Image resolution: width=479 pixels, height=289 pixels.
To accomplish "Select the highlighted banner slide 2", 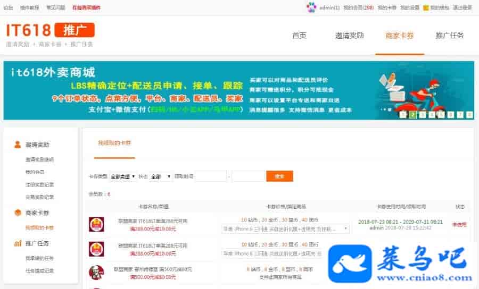I will pyautogui.click(x=412, y=115).
